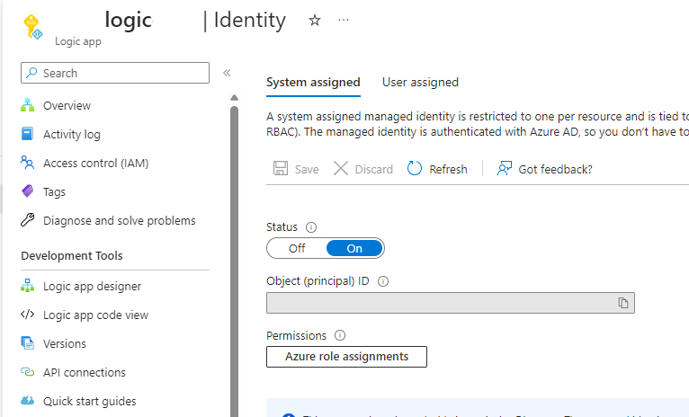Click info icon beside Object principal ID
The height and width of the screenshot is (417, 689).
pos(383,281)
